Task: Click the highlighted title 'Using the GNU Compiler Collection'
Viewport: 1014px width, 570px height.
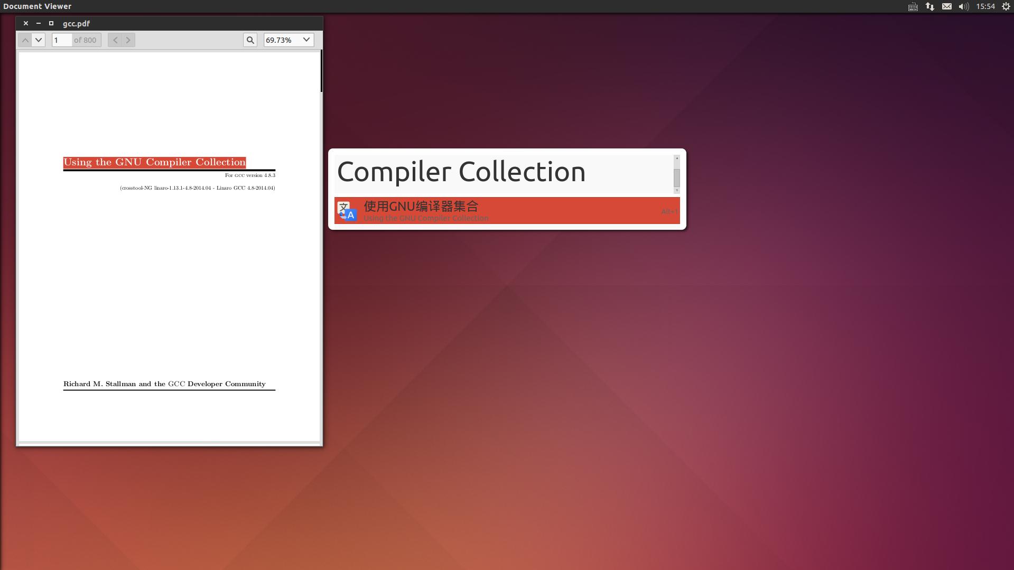Action: (154, 162)
